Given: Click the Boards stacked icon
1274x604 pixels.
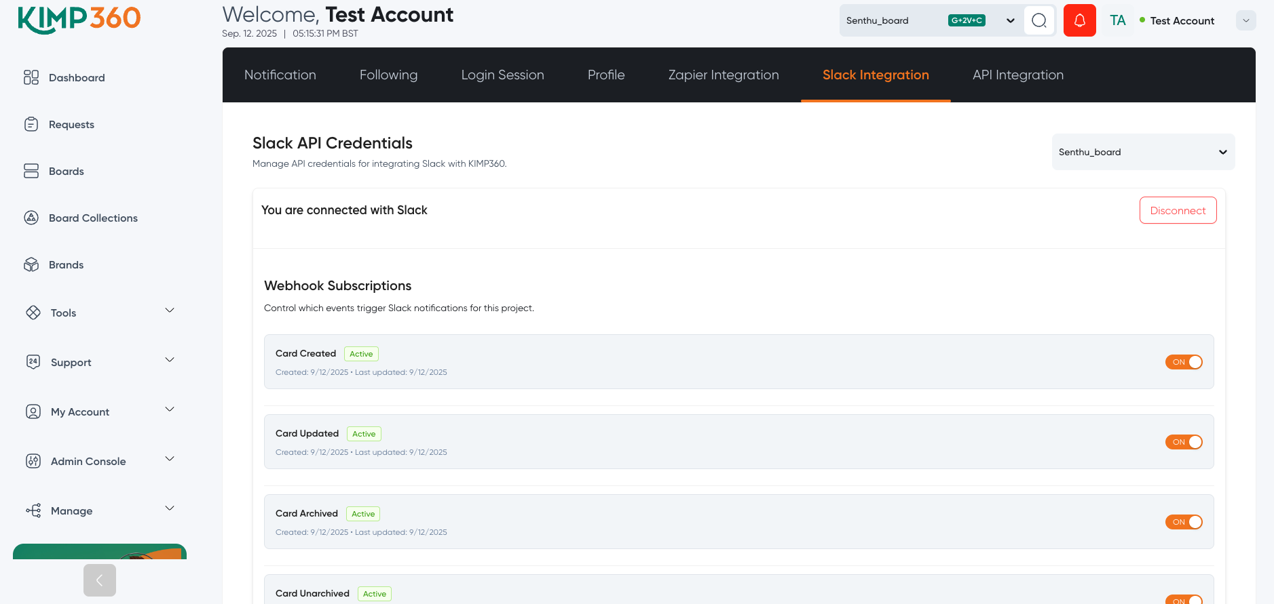Looking at the screenshot, I should coord(31,171).
